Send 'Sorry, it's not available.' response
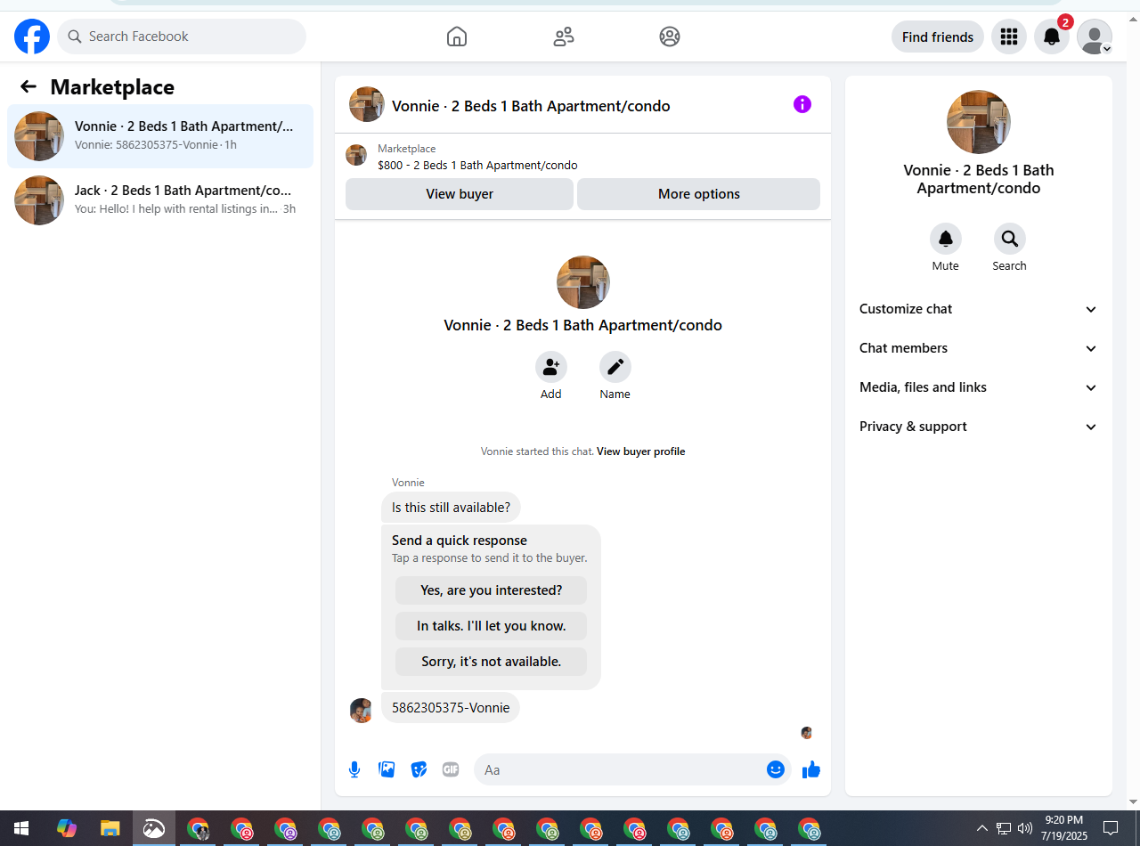The height and width of the screenshot is (846, 1140). tap(492, 662)
